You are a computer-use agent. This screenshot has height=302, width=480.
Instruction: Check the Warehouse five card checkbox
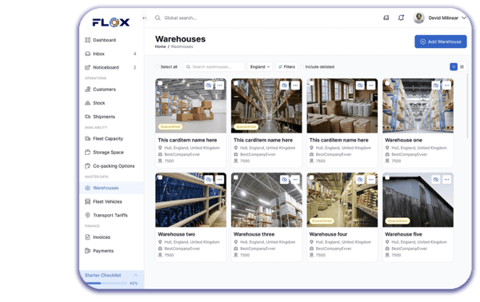tap(387, 177)
